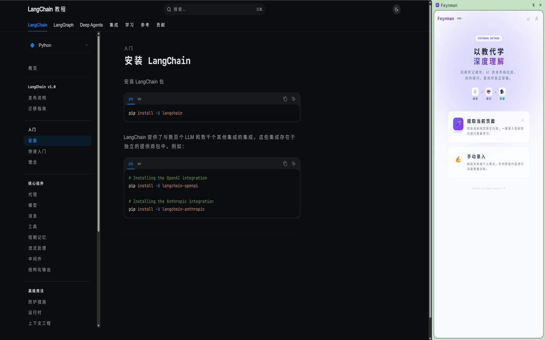The height and width of the screenshot is (340, 545).
Task: Select the uv tab in the first code block
Action: 139,99
